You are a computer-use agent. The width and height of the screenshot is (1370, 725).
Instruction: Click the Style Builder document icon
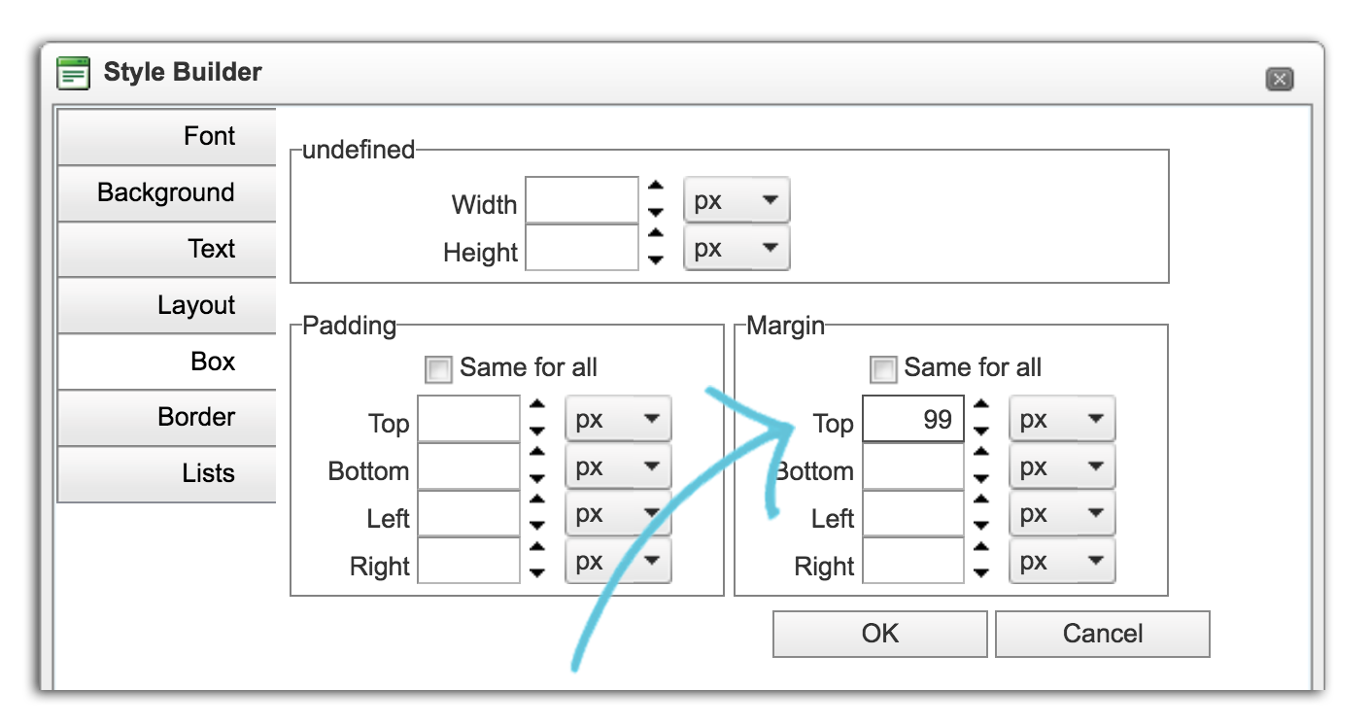71,71
